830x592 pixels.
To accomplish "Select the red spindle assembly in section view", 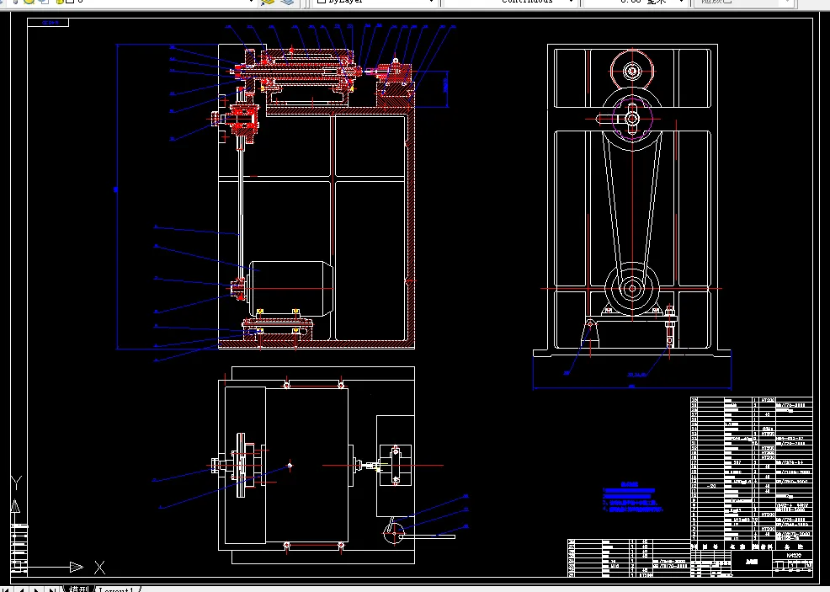I will click(x=300, y=71).
